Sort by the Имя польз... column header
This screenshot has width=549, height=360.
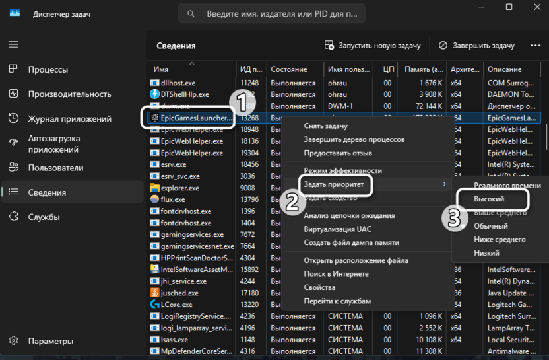click(348, 69)
